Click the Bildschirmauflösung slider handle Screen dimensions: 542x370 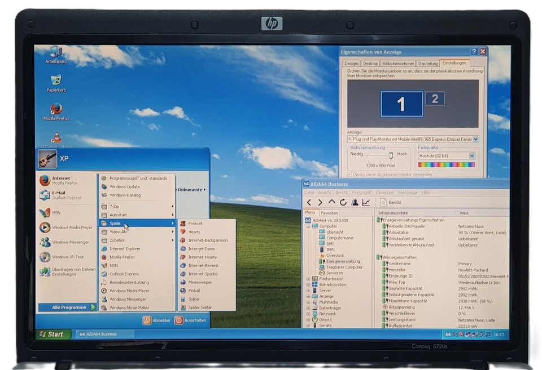tap(391, 156)
